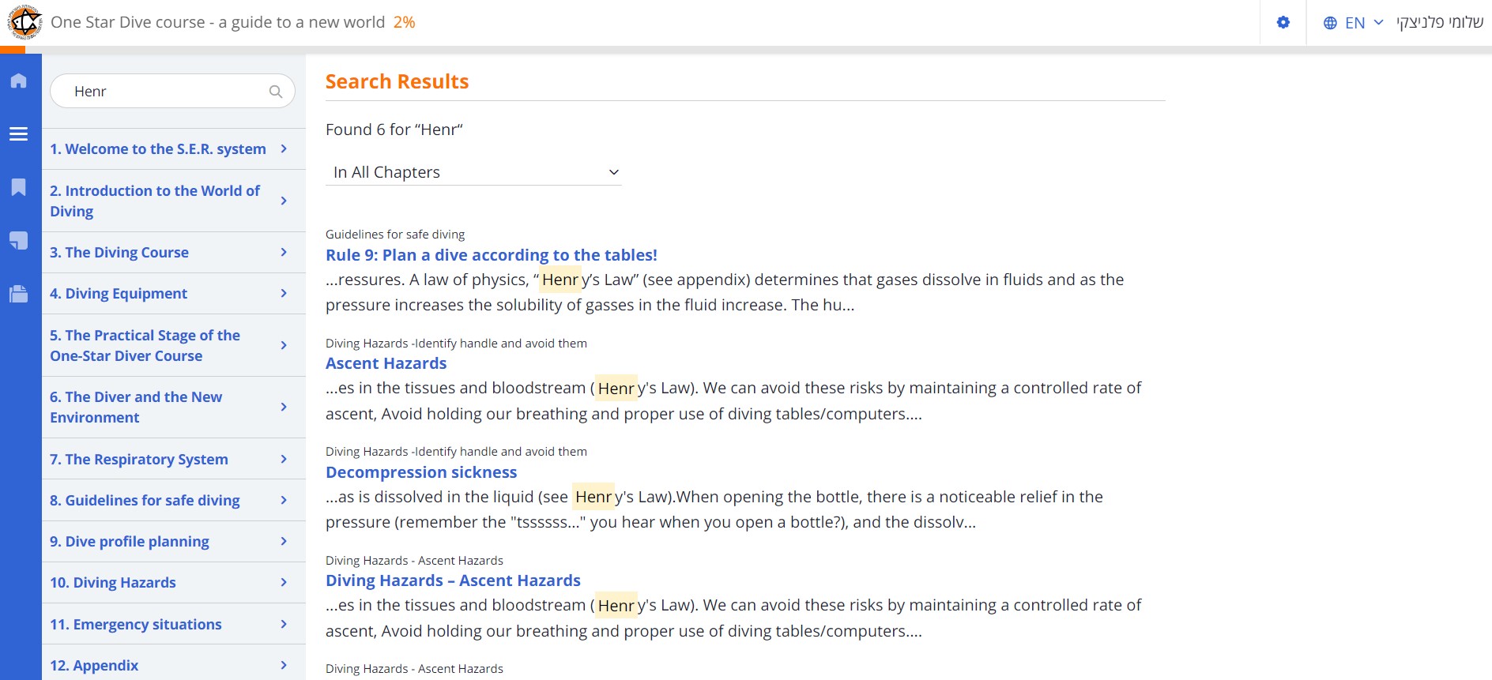Click the home icon in left sidebar

click(x=19, y=81)
